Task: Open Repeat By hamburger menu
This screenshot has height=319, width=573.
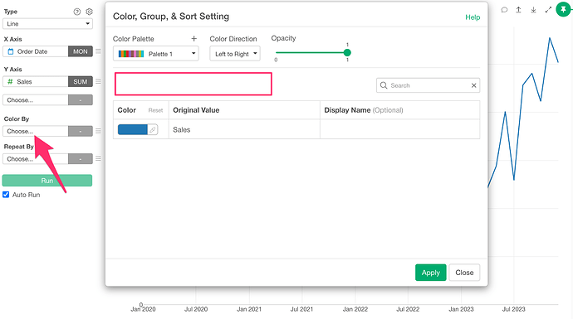Action: 98,158
